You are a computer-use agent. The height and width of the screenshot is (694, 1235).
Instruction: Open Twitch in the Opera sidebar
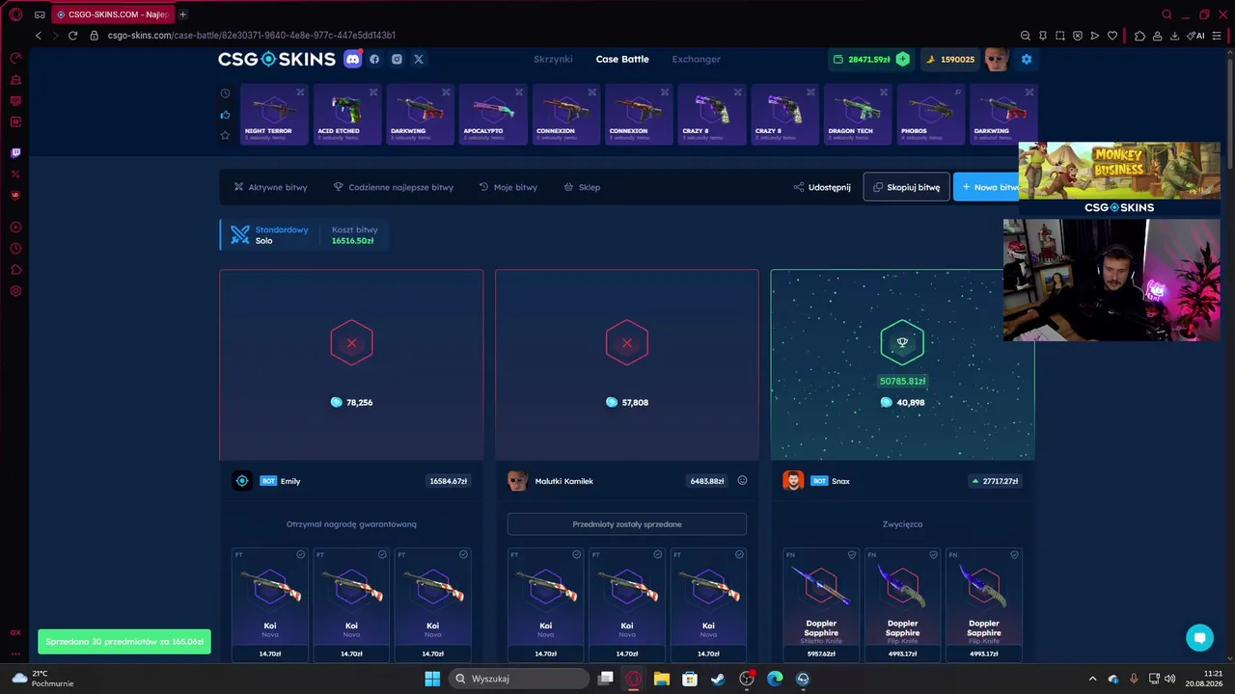tap(15, 153)
